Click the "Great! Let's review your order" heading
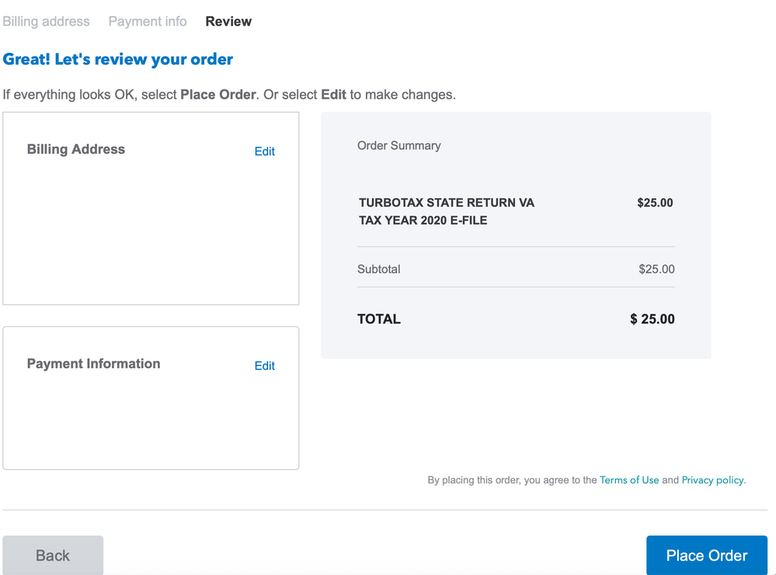 tap(118, 59)
